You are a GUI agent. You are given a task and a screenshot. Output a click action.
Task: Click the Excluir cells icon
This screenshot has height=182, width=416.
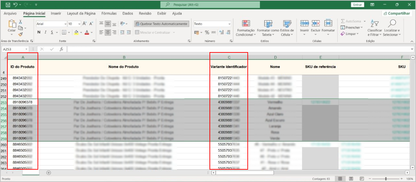coord(316,23)
